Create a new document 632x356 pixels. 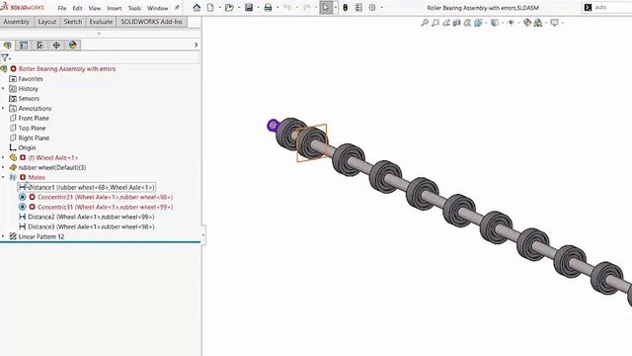coord(210,8)
